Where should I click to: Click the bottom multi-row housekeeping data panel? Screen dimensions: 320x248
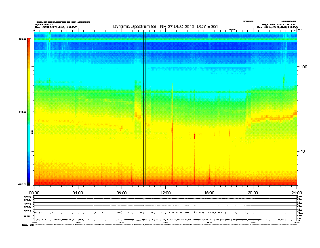[x=165, y=208]
